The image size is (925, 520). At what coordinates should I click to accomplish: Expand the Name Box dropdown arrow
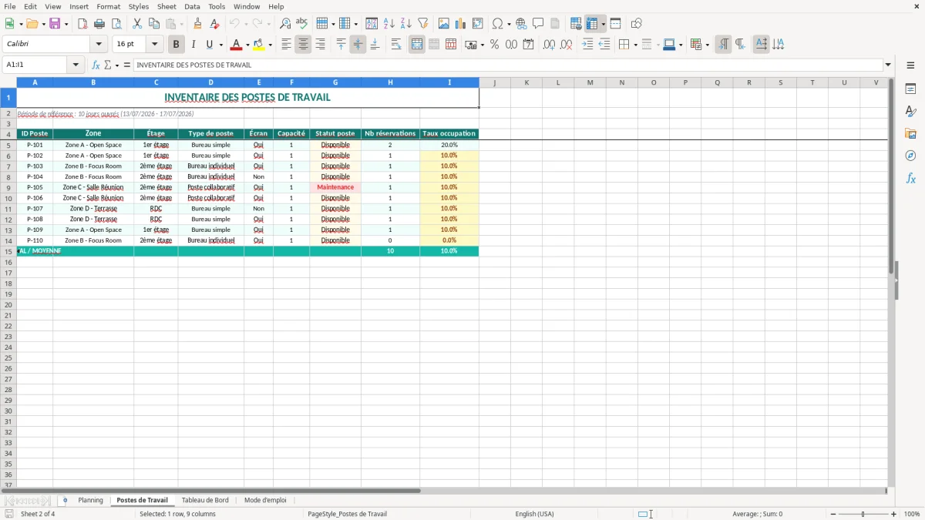76,65
